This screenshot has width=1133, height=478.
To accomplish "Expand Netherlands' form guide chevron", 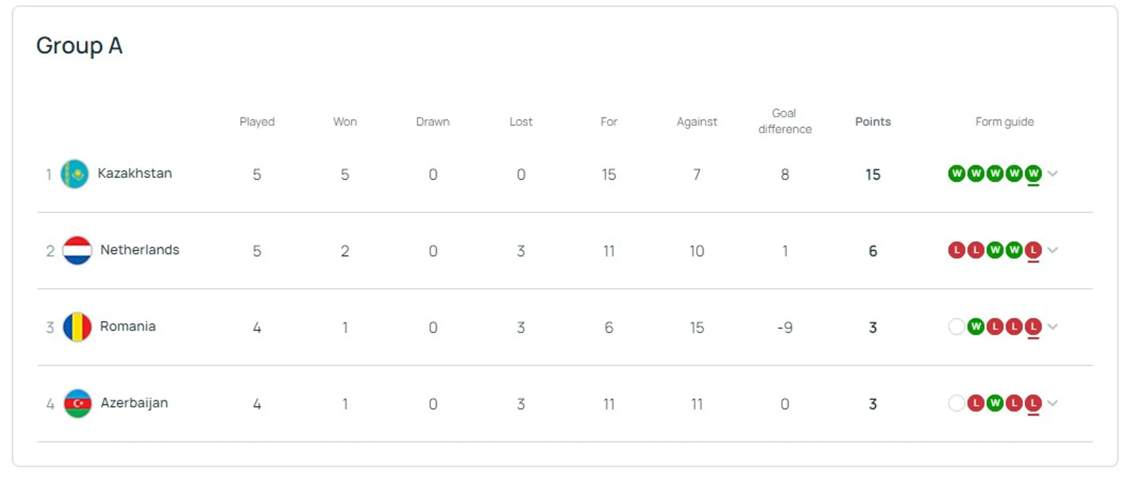I will (x=1053, y=250).
